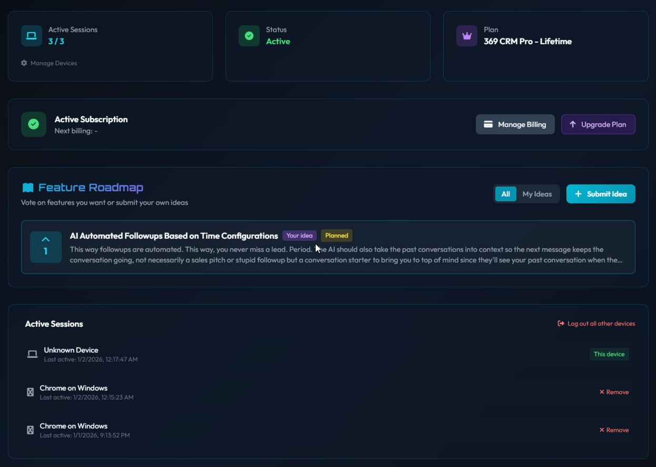Remove the bottom Chrome on Windows session

click(614, 430)
